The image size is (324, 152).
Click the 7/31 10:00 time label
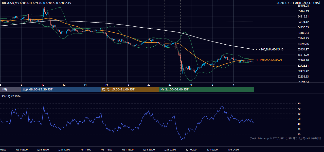coord(43,150)
